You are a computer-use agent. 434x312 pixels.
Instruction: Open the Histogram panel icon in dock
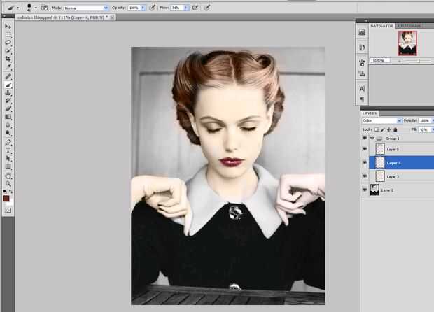coord(362,33)
